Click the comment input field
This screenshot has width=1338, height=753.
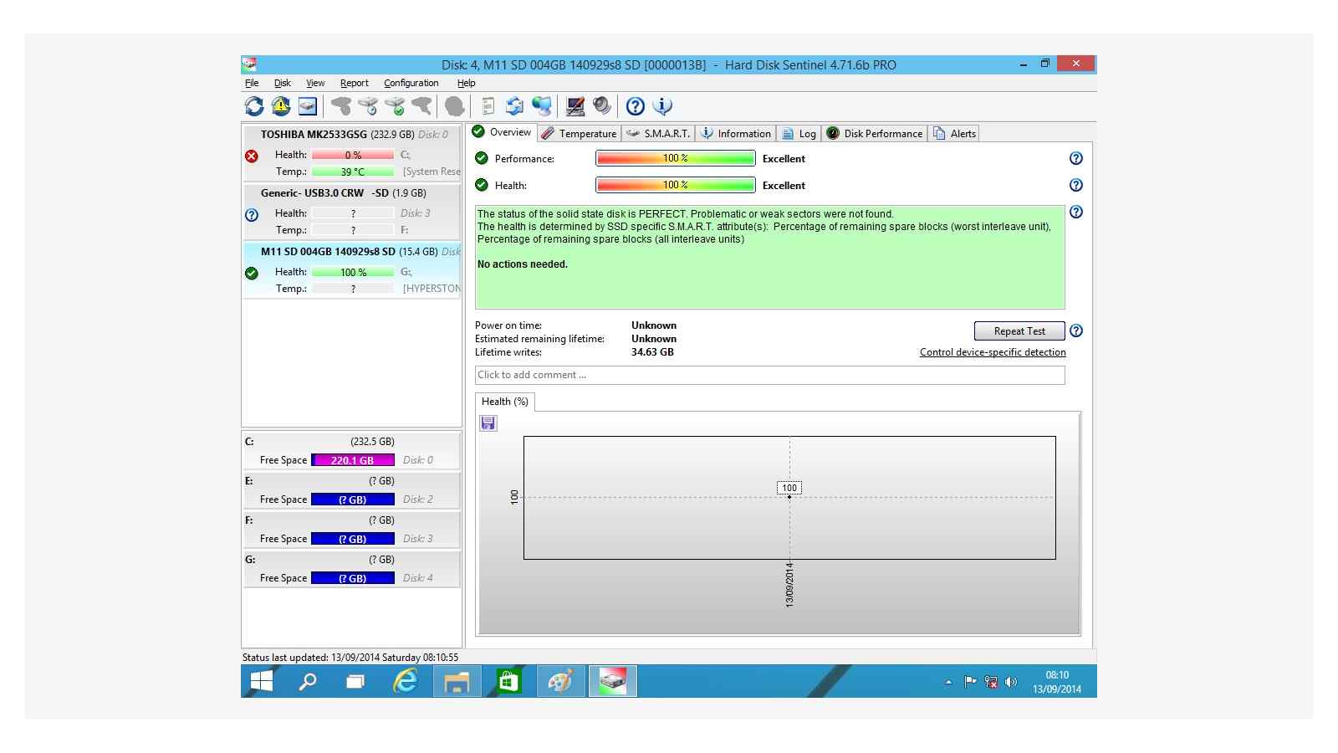click(x=769, y=375)
